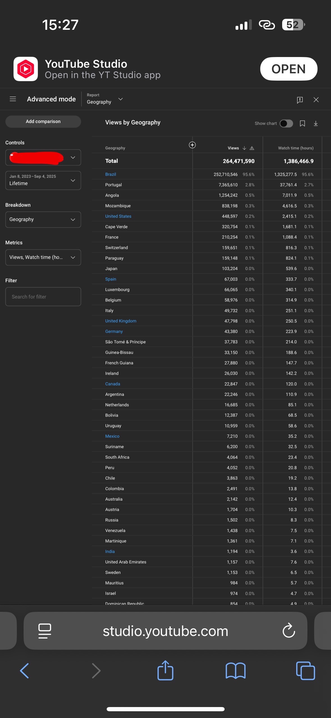331x718 pixels.
Task: Click the send feedback icon
Action: pyautogui.click(x=300, y=100)
